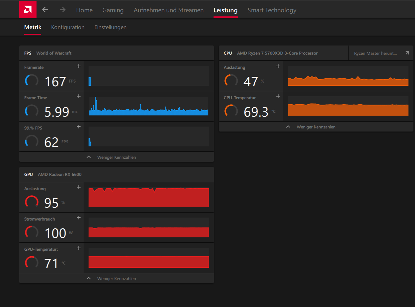Click the CPU Auslastung orange graph
The image size is (415, 307).
(x=348, y=76)
